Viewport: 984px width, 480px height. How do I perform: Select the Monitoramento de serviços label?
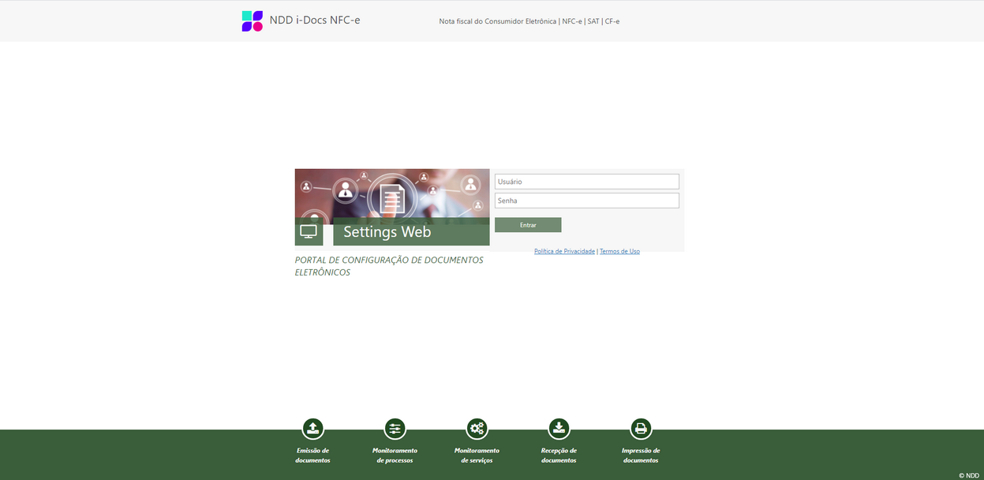[477, 455]
